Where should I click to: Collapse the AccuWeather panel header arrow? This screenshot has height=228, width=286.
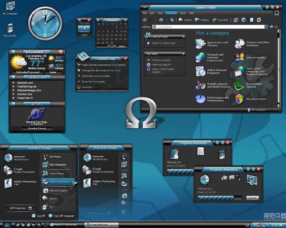pos(13,52)
